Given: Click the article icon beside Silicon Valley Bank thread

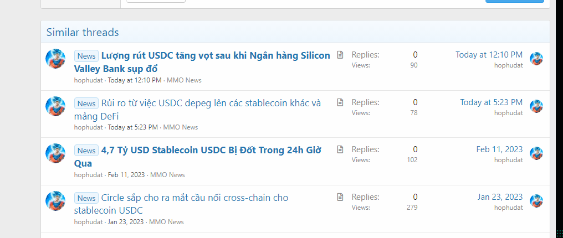Looking at the screenshot, I should point(340,55).
